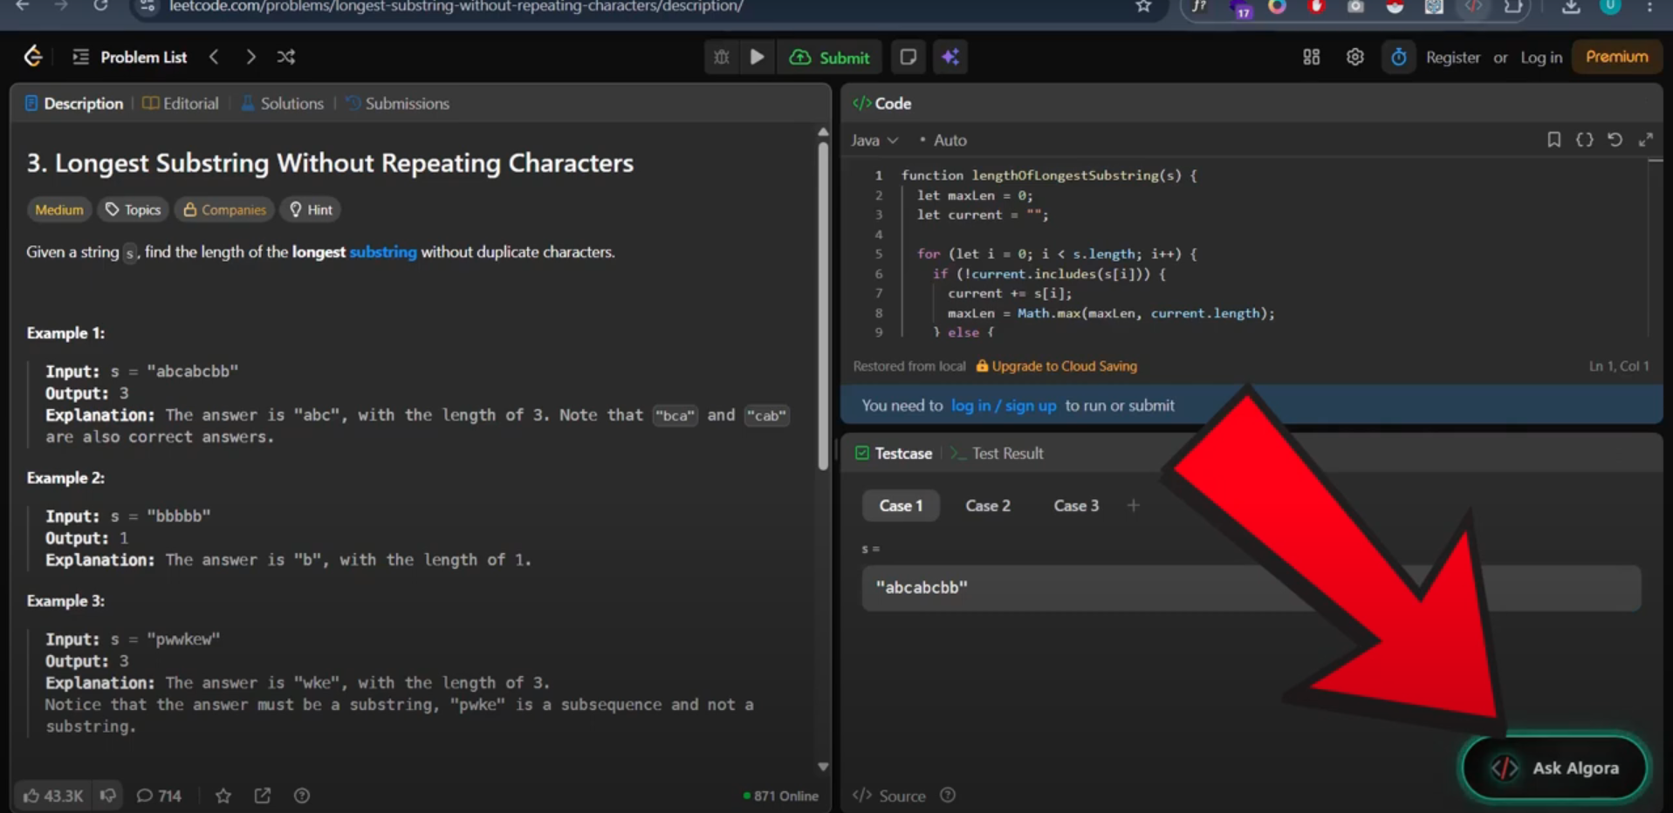Image resolution: width=1673 pixels, height=813 pixels.
Task: Select Case 2 test case
Action: pos(988,506)
